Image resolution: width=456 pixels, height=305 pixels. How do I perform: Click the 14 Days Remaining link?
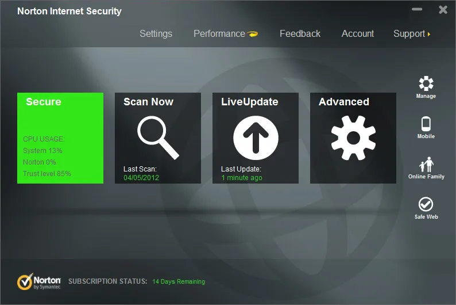pyautogui.click(x=179, y=281)
